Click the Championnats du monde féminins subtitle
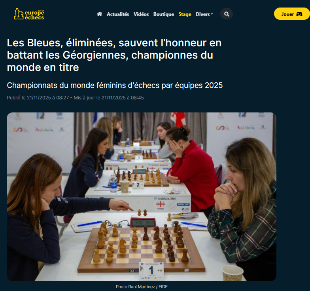Image resolution: width=310 pixels, height=291 pixels. click(x=115, y=86)
